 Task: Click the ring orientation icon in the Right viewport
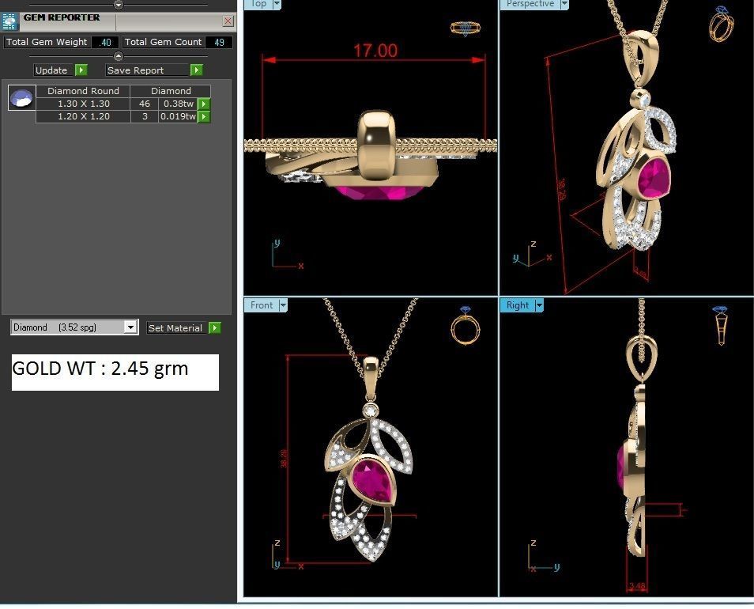pyautogui.click(x=721, y=325)
